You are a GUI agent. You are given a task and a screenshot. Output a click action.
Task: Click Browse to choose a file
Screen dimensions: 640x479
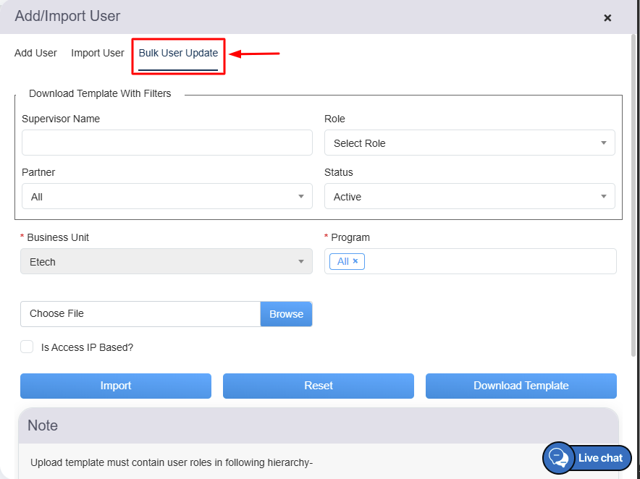pyautogui.click(x=286, y=314)
